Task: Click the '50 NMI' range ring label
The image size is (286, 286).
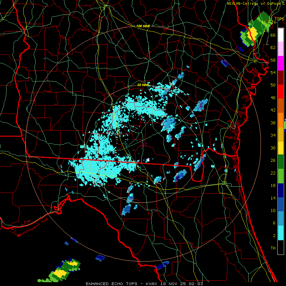Action: [143, 85]
